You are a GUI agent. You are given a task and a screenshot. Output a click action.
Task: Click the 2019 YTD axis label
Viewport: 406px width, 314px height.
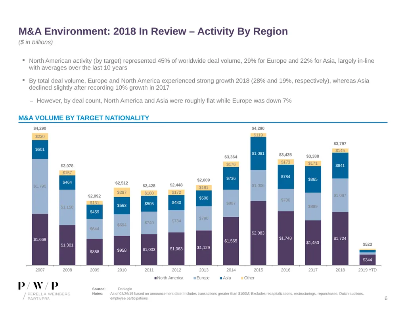click(x=368, y=270)
